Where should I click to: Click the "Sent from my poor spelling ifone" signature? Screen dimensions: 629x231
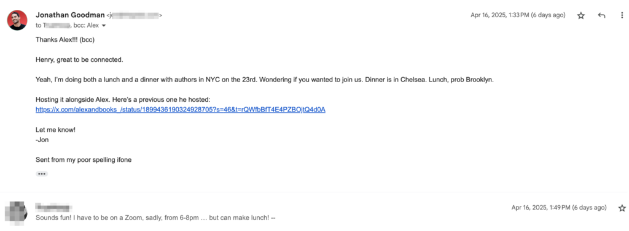[84, 160]
